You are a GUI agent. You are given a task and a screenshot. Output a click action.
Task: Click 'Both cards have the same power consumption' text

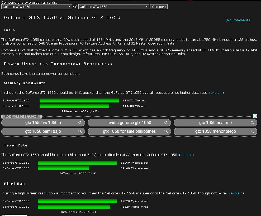pyautogui.click(x=40, y=73)
